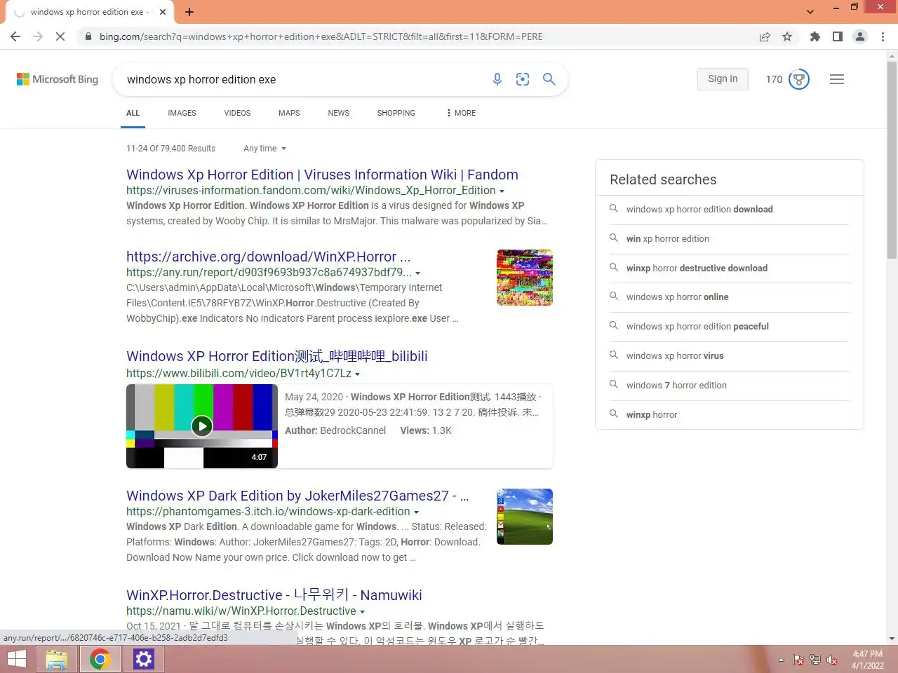The width and height of the screenshot is (898, 673).
Task: Open the bilibili Windows XP Horror result
Action: [x=276, y=356]
